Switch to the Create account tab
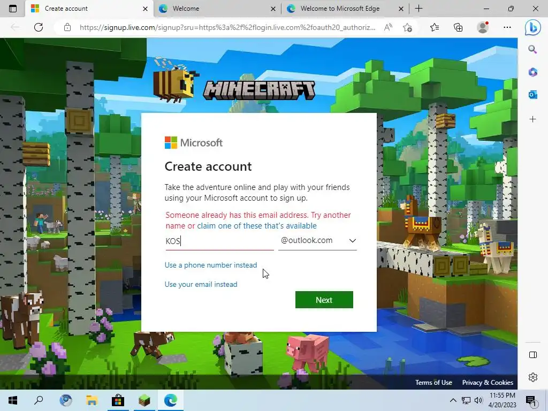The width and height of the screenshot is (548, 411). click(x=89, y=9)
